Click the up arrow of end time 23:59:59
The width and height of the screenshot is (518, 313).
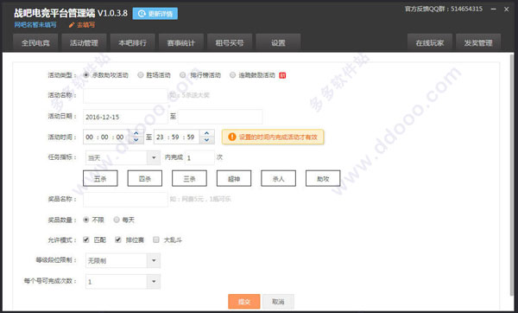pos(207,133)
